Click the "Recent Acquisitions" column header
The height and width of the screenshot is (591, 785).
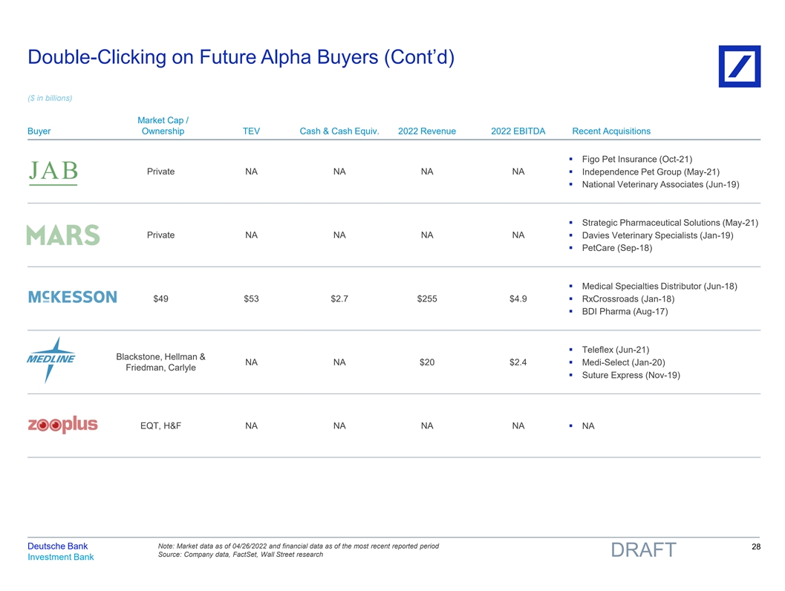coord(611,131)
